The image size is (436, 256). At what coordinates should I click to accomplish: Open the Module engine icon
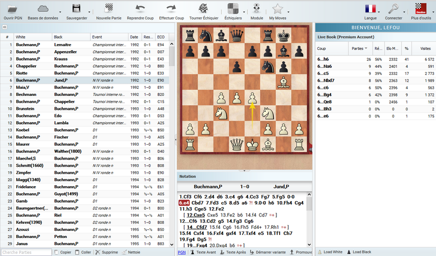pos(256,8)
